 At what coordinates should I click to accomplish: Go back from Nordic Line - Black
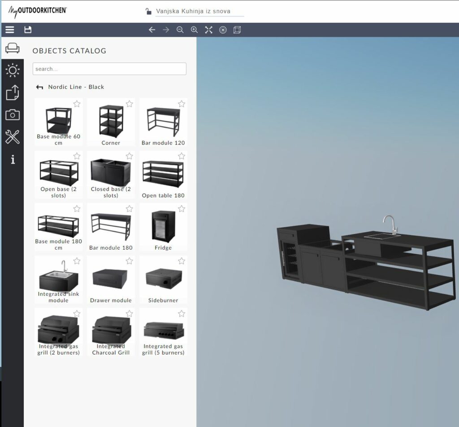(39, 87)
